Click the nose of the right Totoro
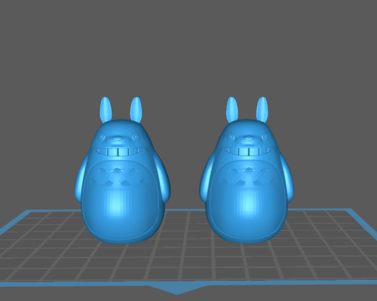 click(248, 138)
